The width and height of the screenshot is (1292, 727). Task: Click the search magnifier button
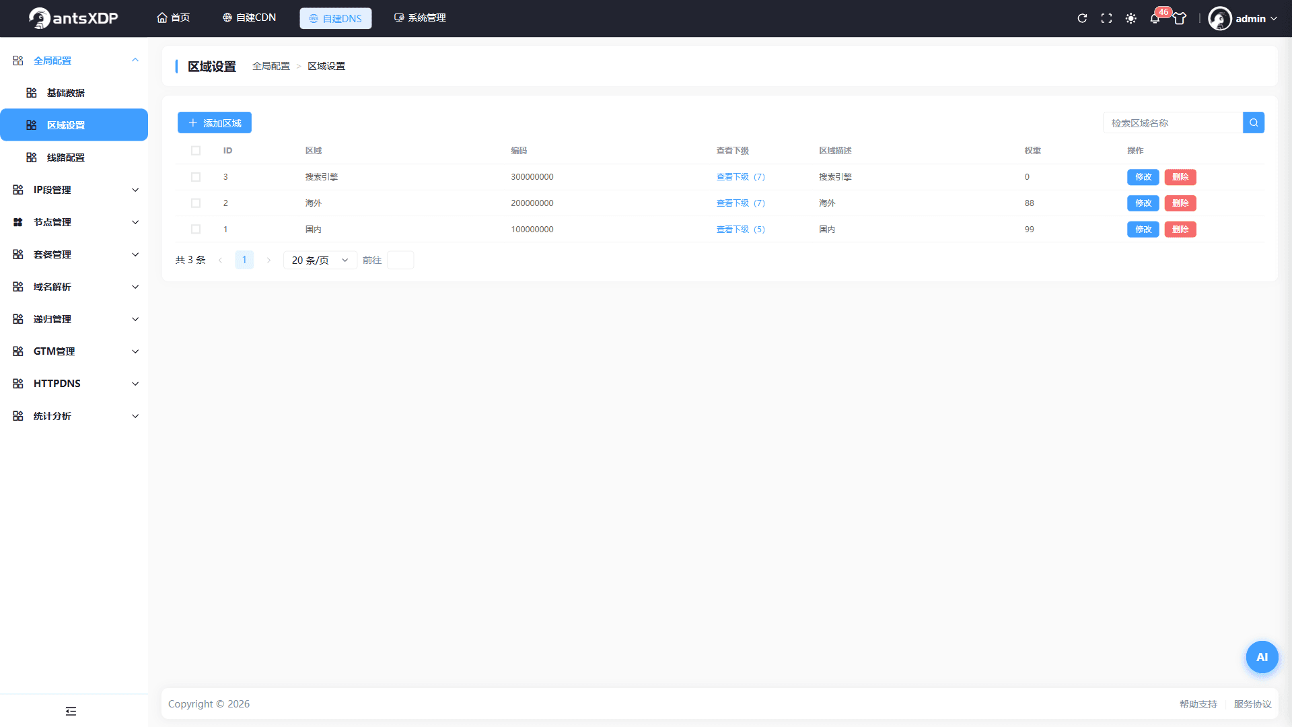pyautogui.click(x=1254, y=123)
